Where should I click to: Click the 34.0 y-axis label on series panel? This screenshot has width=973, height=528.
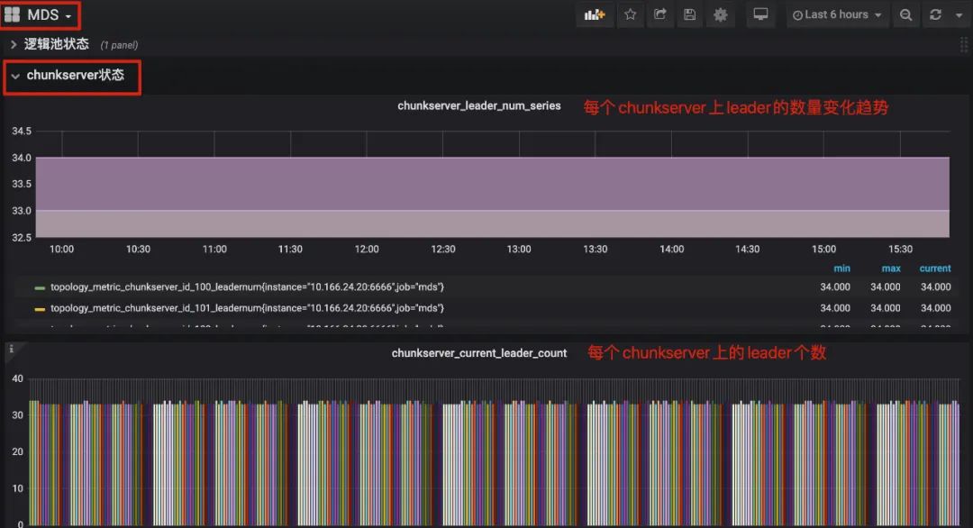pyautogui.click(x=22, y=158)
